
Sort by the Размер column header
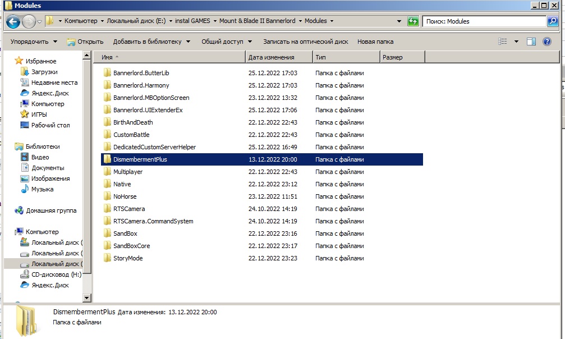(x=402, y=57)
